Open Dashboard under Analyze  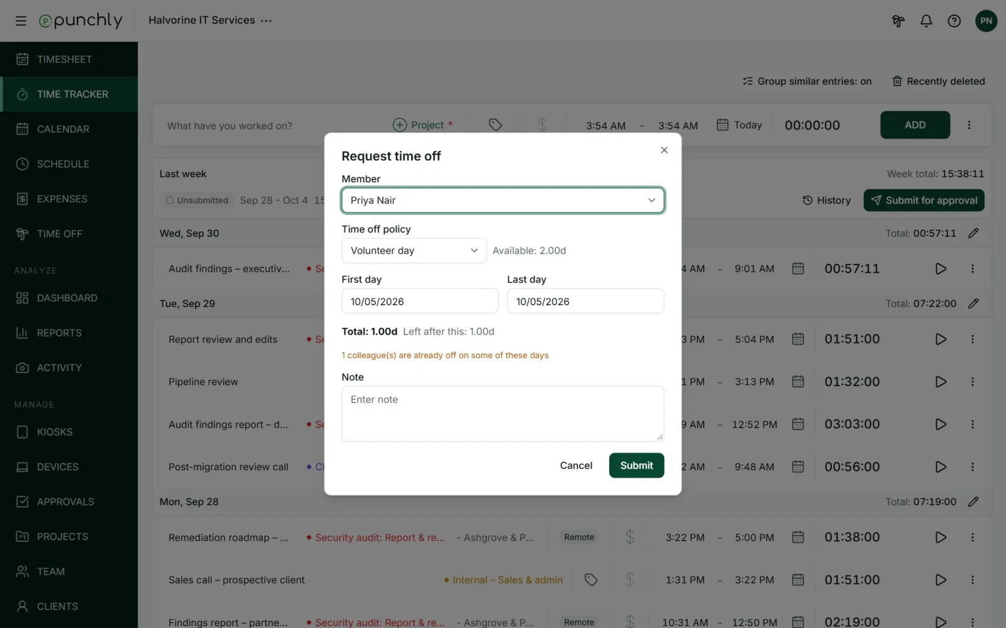click(x=69, y=298)
